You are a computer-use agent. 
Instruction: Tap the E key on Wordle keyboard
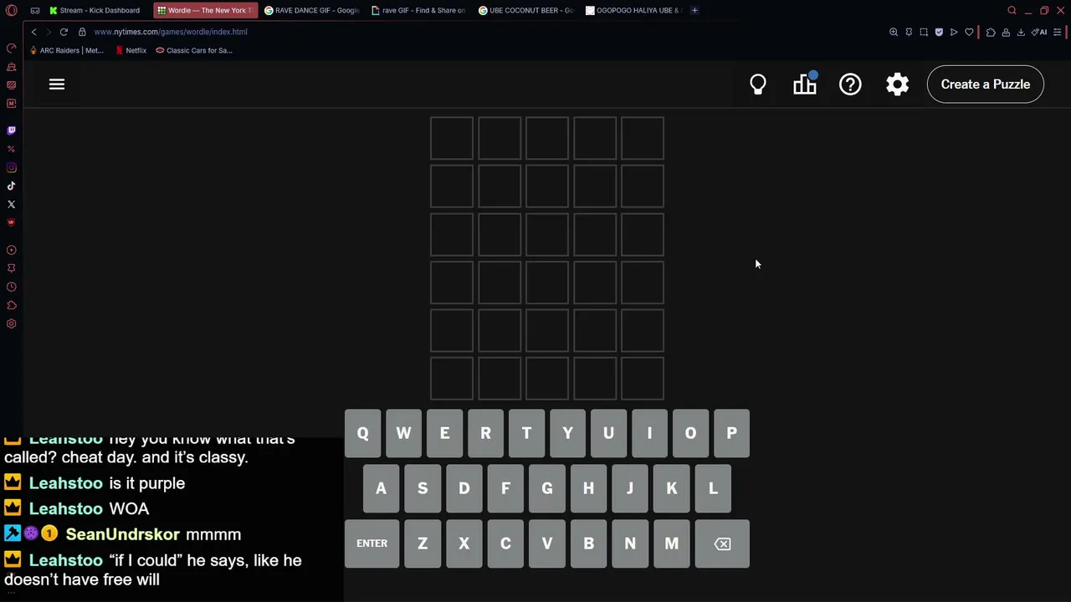pos(444,433)
